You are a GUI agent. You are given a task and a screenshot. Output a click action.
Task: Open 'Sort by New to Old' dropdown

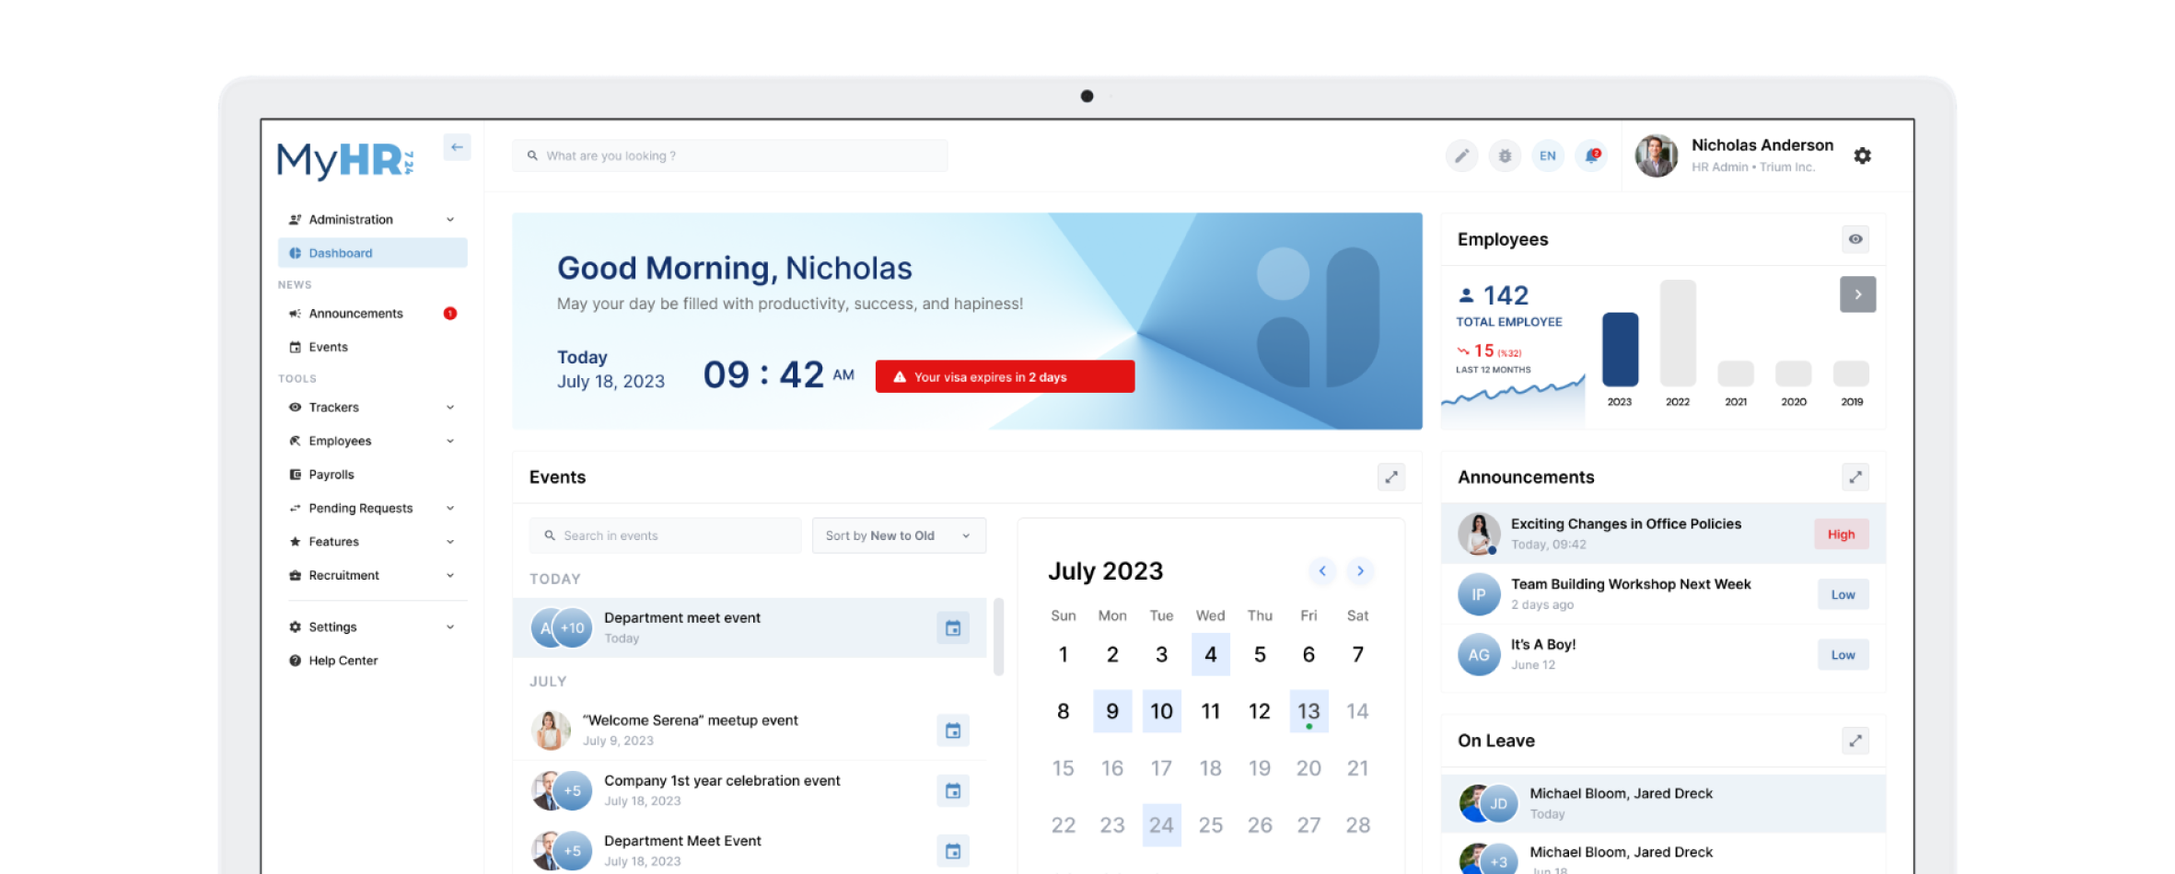(899, 535)
